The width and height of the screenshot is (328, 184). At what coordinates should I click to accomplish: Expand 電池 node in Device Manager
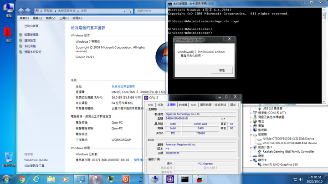tap(251, 122)
